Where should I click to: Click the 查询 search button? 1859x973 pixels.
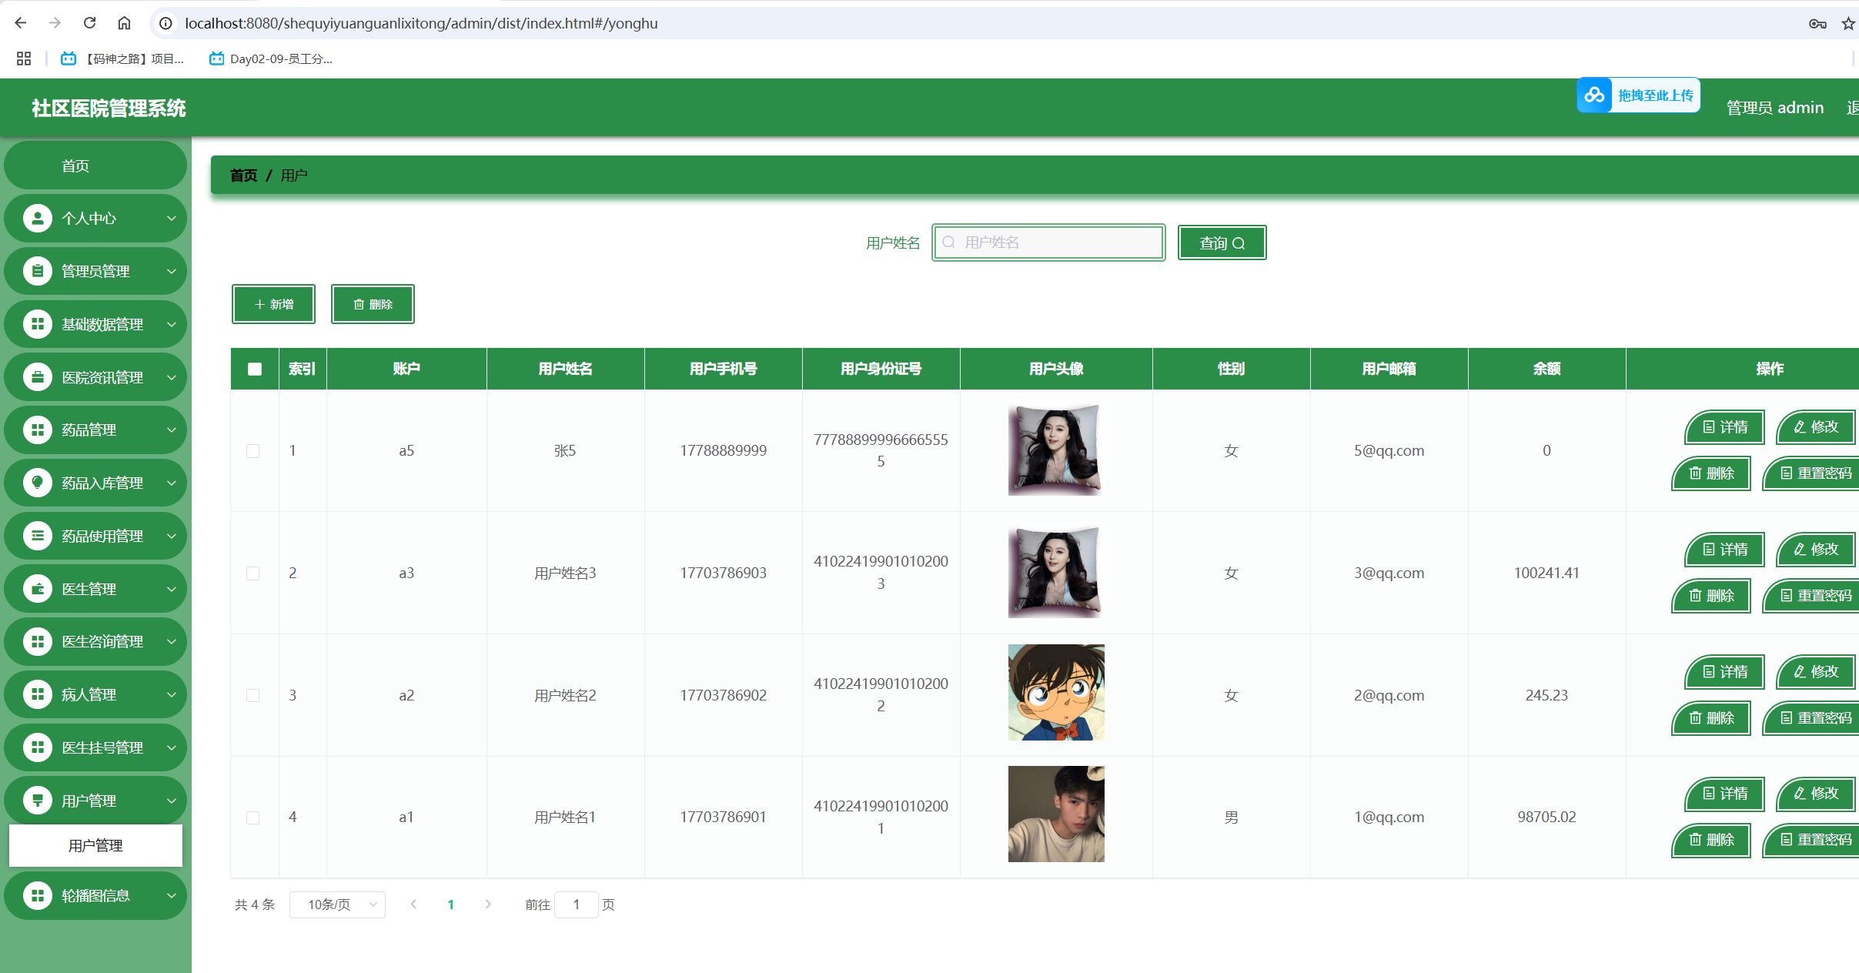pyautogui.click(x=1222, y=242)
